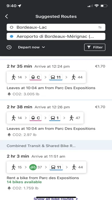Edit the Aeroporto di Bordeaux-Mérignac destination field
112x200 pixels.
coord(56,36)
